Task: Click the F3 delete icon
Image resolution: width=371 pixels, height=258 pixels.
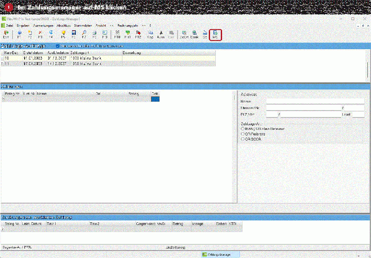Action: [x=40, y=34]
